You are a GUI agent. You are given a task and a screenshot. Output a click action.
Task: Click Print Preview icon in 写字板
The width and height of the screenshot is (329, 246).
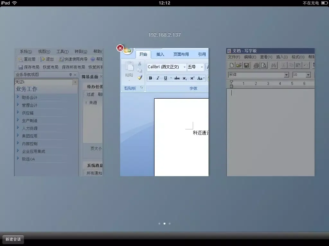click(264, 65)
